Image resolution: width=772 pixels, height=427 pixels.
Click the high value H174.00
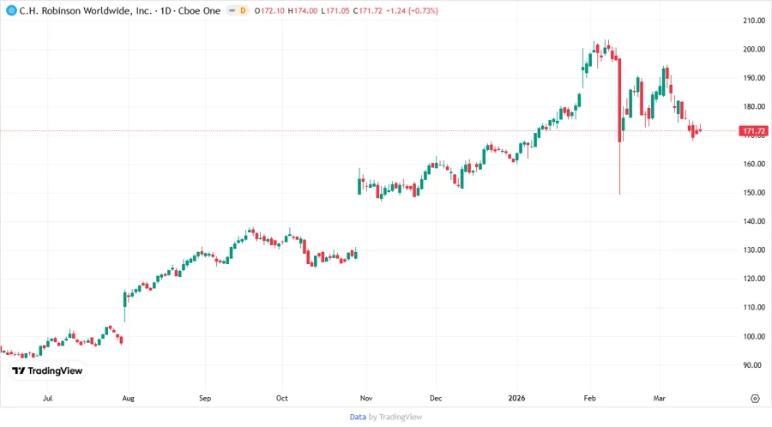(x=302, y=11)
